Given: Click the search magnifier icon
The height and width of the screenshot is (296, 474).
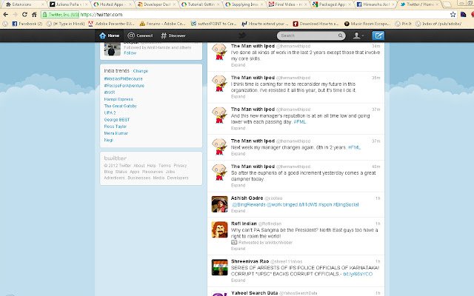Looking at the screenshot, I should pyautogui.click(x=341, y=36).
